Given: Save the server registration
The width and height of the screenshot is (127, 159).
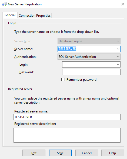Looking at the screenshot, I should 60,153.
